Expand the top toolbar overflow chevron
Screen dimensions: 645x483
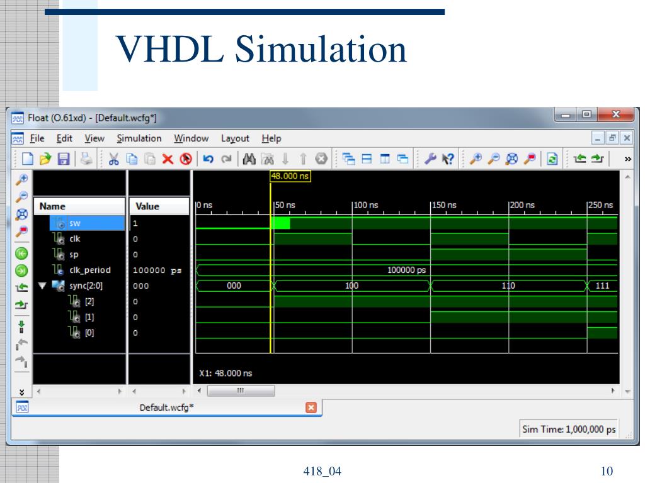pos(628,159)
